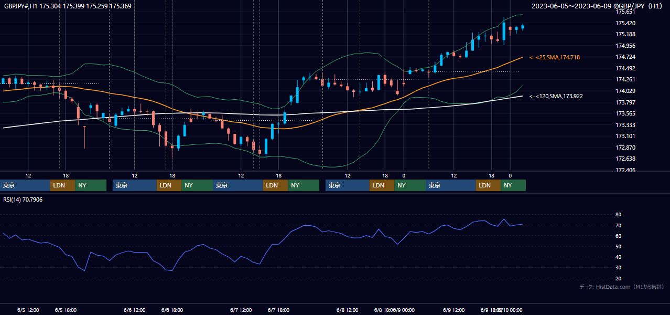Select the 6/6 18:00 time axis label

tap(172, 310)
